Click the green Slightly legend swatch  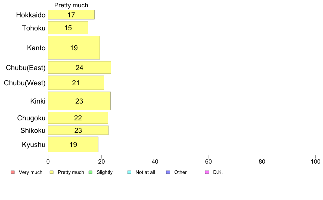[x=91, y=172]
